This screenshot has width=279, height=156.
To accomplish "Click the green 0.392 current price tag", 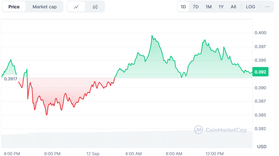I will (260, 72).
